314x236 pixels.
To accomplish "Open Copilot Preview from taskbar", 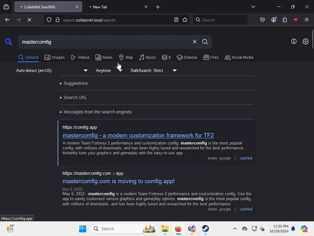I will point(304,229).
